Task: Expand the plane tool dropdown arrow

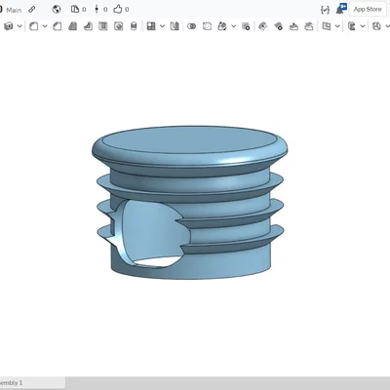Action: point(337,26)
